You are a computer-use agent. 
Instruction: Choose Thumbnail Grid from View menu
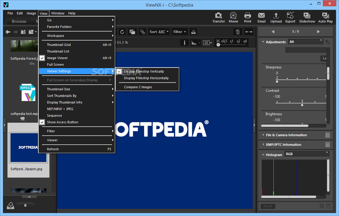[x=77, y=45]
